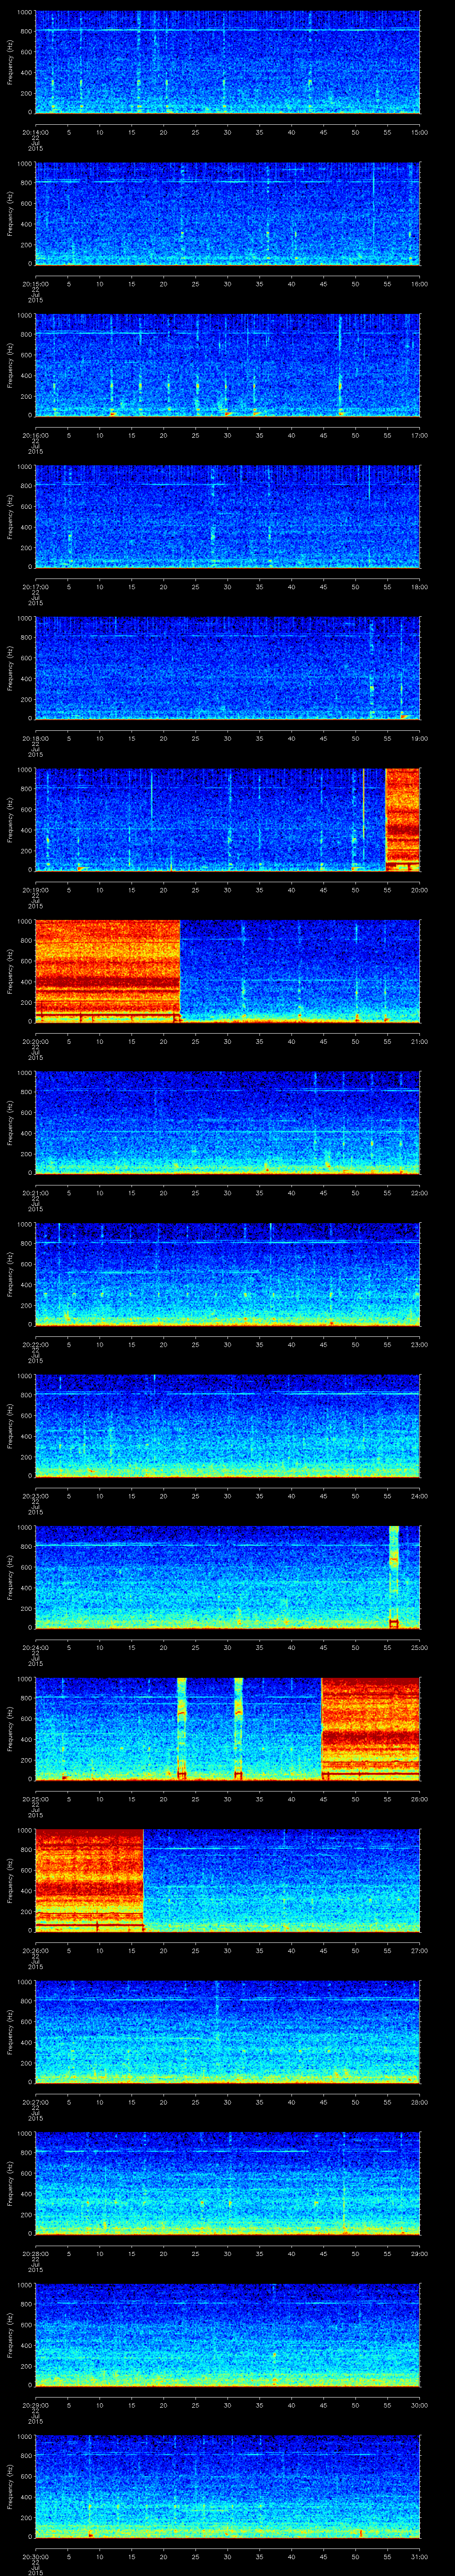Click the 20:30:00 start time label
Image resolution: width=455 pixels, height=2576 pixels.
tap(35, 2556)
